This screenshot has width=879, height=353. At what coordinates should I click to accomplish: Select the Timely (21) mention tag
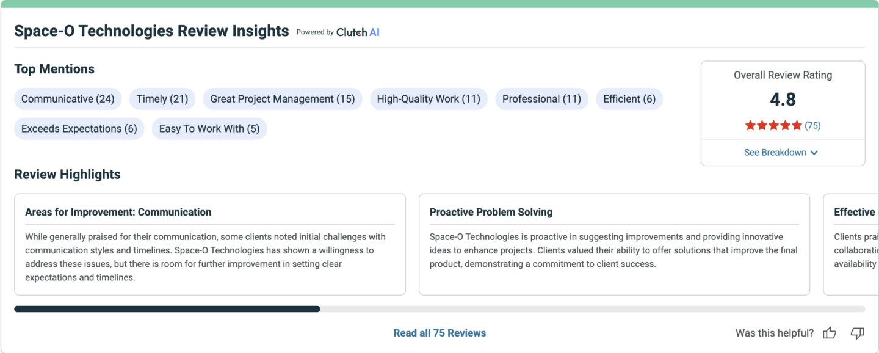pyautogui.click(x=162, y=99)
